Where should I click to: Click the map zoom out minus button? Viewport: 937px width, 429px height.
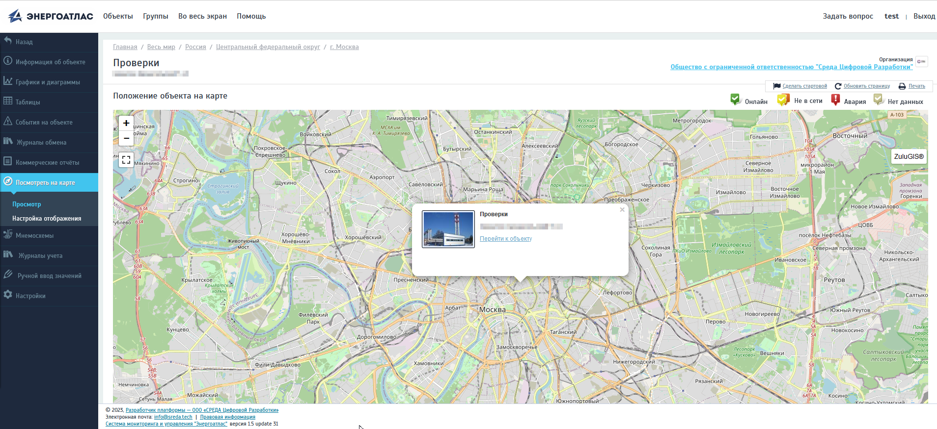pos(126,138)
